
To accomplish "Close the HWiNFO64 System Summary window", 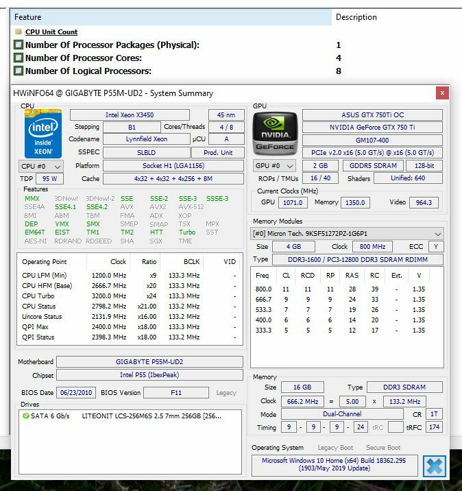I will coord(442,93).
